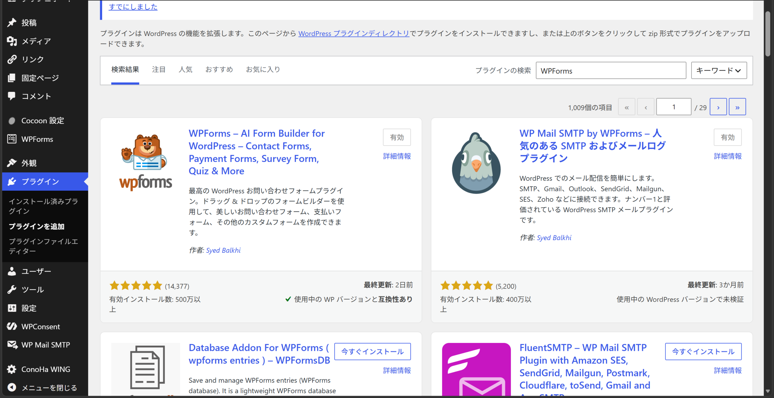Switch to the おすすめ tab
Image resolution: width=774 pixels, height=398 pixels.
tap(219, 70)
